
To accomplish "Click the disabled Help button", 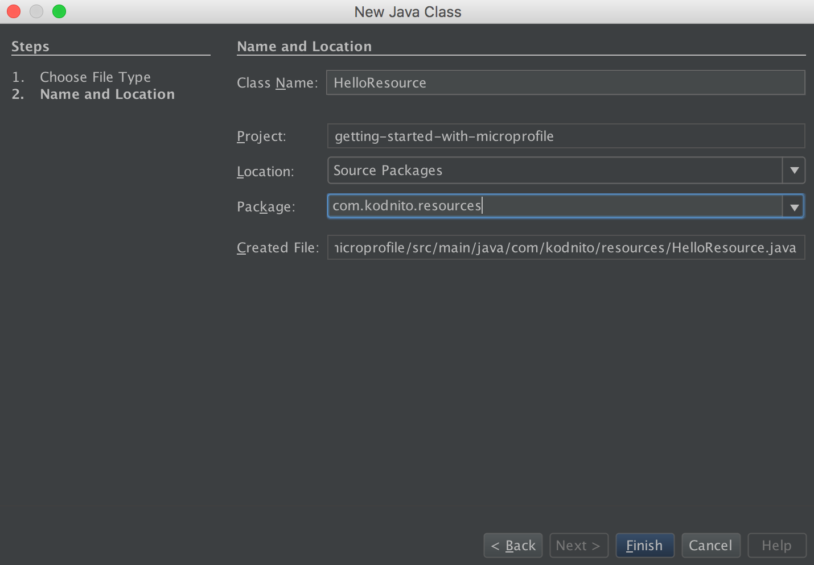I will [x=776, y=546].
